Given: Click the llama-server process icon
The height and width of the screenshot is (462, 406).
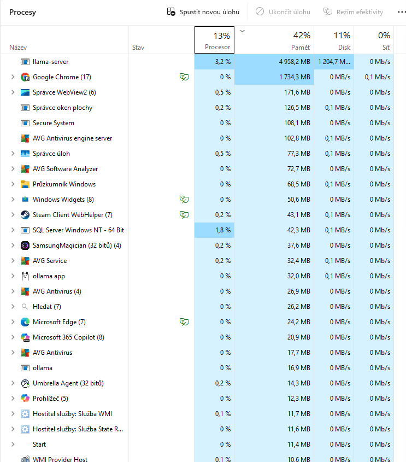Looking at the screenshot, I should coord(25,62).
